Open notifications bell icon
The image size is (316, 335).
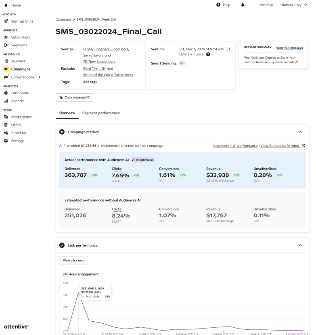click(x=243, y=5)
